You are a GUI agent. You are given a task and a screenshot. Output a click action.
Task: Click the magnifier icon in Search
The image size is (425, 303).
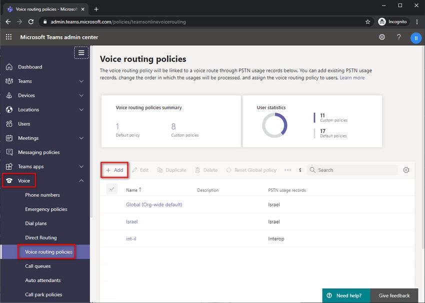coord(312,170)
